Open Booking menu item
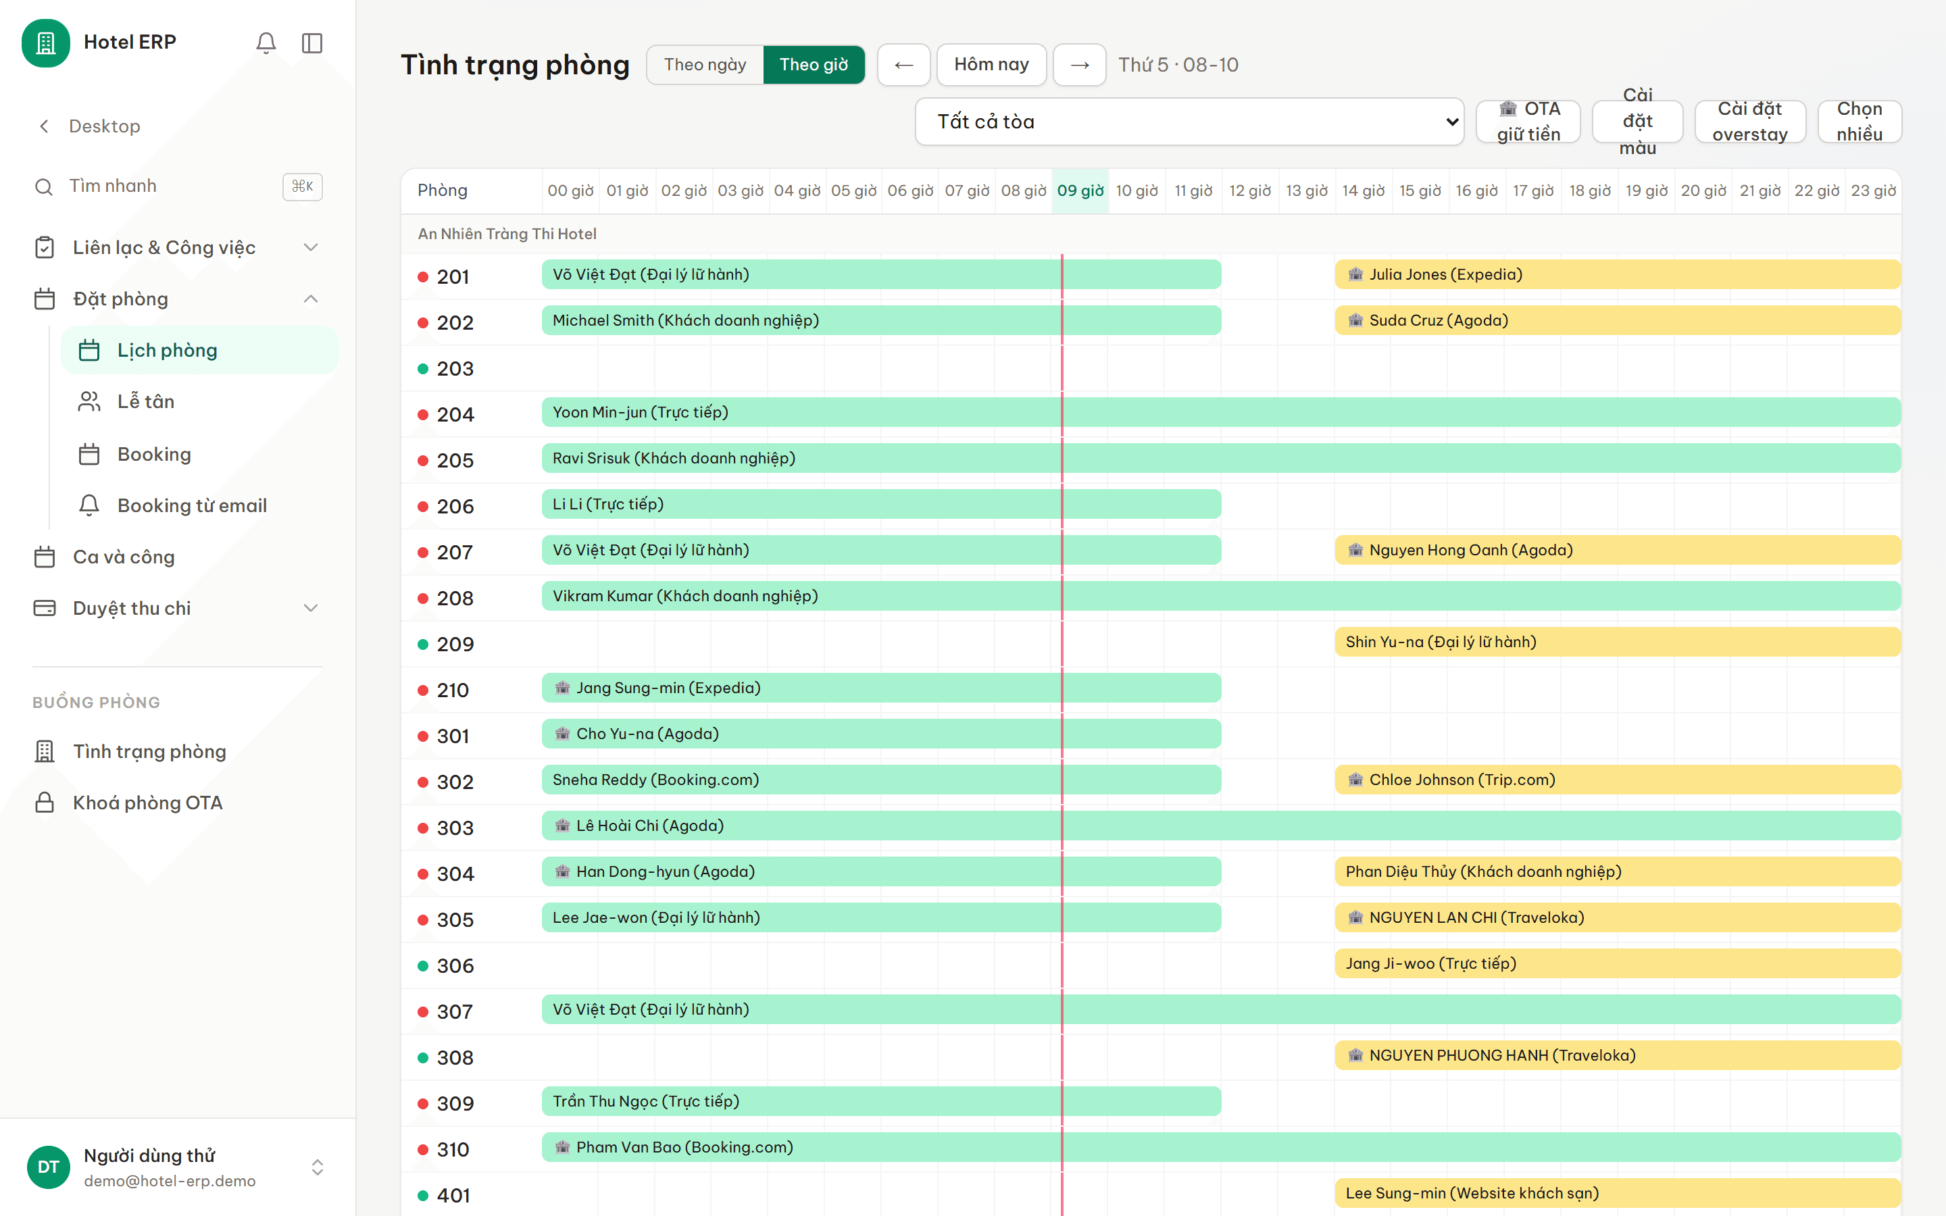The width and height of the screenshot is (1946, 1216). [199, 453]
